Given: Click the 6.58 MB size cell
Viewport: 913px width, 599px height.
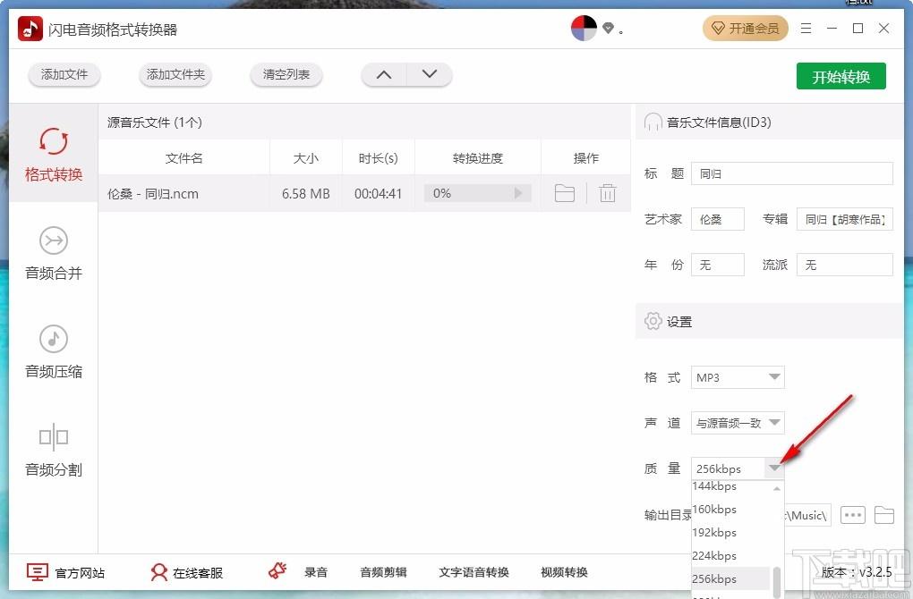Looking at the screenshot, I should click(306, 194).
